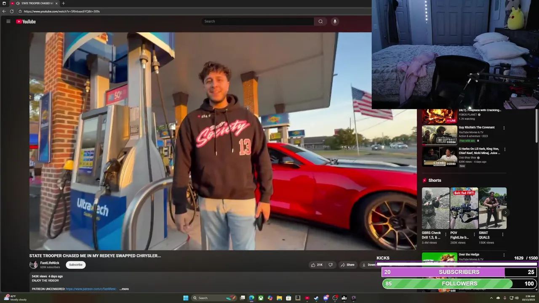Open the SWAT QUALS short

pyautogui.click(x=493, y=208)
